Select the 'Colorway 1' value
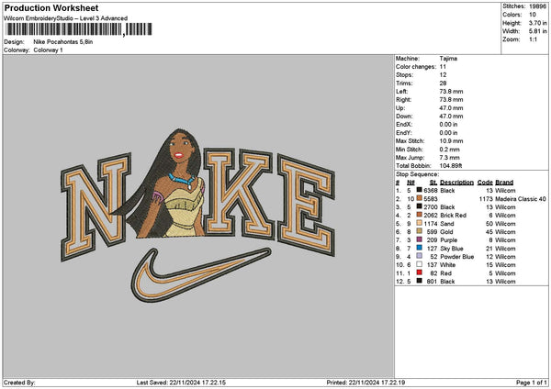The width and height of the screenshot is (551, 389). (48, 50)
